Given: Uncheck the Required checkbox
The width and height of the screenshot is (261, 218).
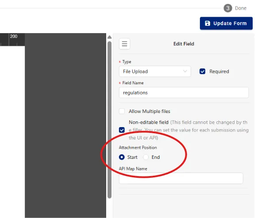Looking at the screenshot, I should click(202, 71).
